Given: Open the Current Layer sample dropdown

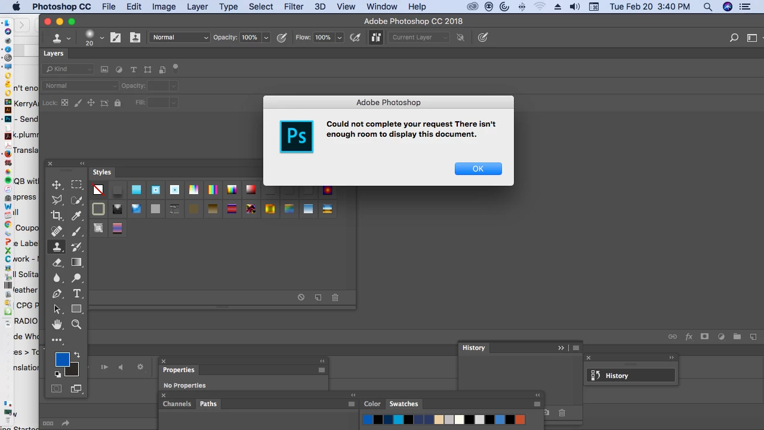Looking at the screenshot, I should [419, 38].
